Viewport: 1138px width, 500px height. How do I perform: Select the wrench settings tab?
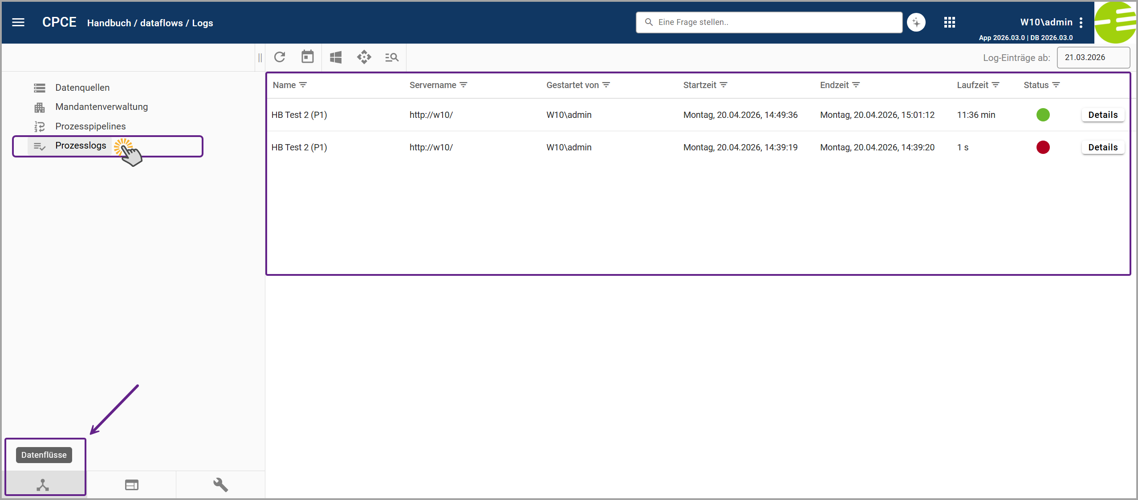point(220,484)
